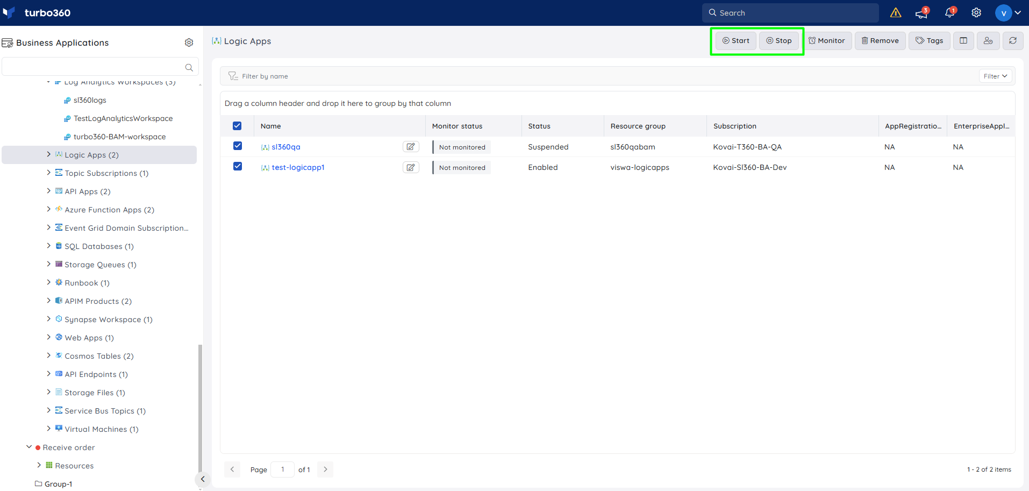The image size is (1029, 491).
Task: Expand the Resources node
Action: coord(39,465)
